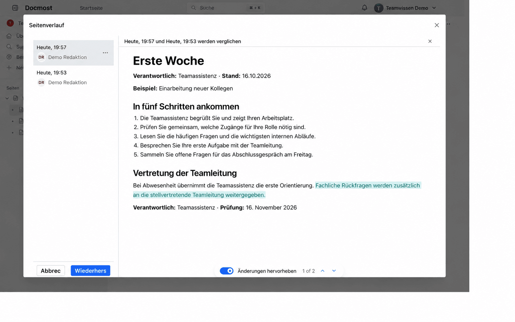Click the "Seitenverlauf" dialog title

(46, 25)
